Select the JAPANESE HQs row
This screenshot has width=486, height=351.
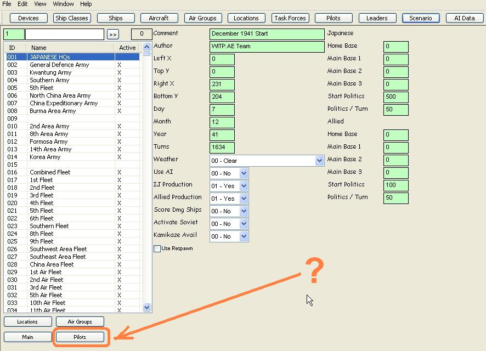click(x=73, y=57)
